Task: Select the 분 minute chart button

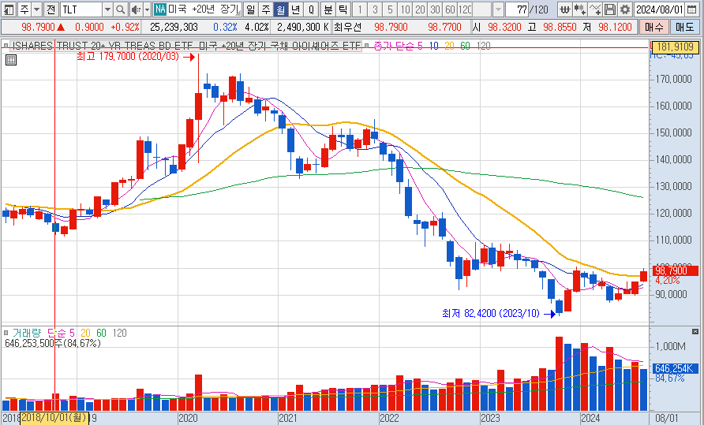Action: 328,9
